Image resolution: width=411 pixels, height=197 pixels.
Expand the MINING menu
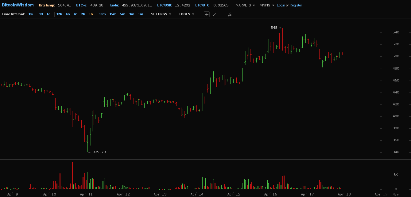coord(267,5)
